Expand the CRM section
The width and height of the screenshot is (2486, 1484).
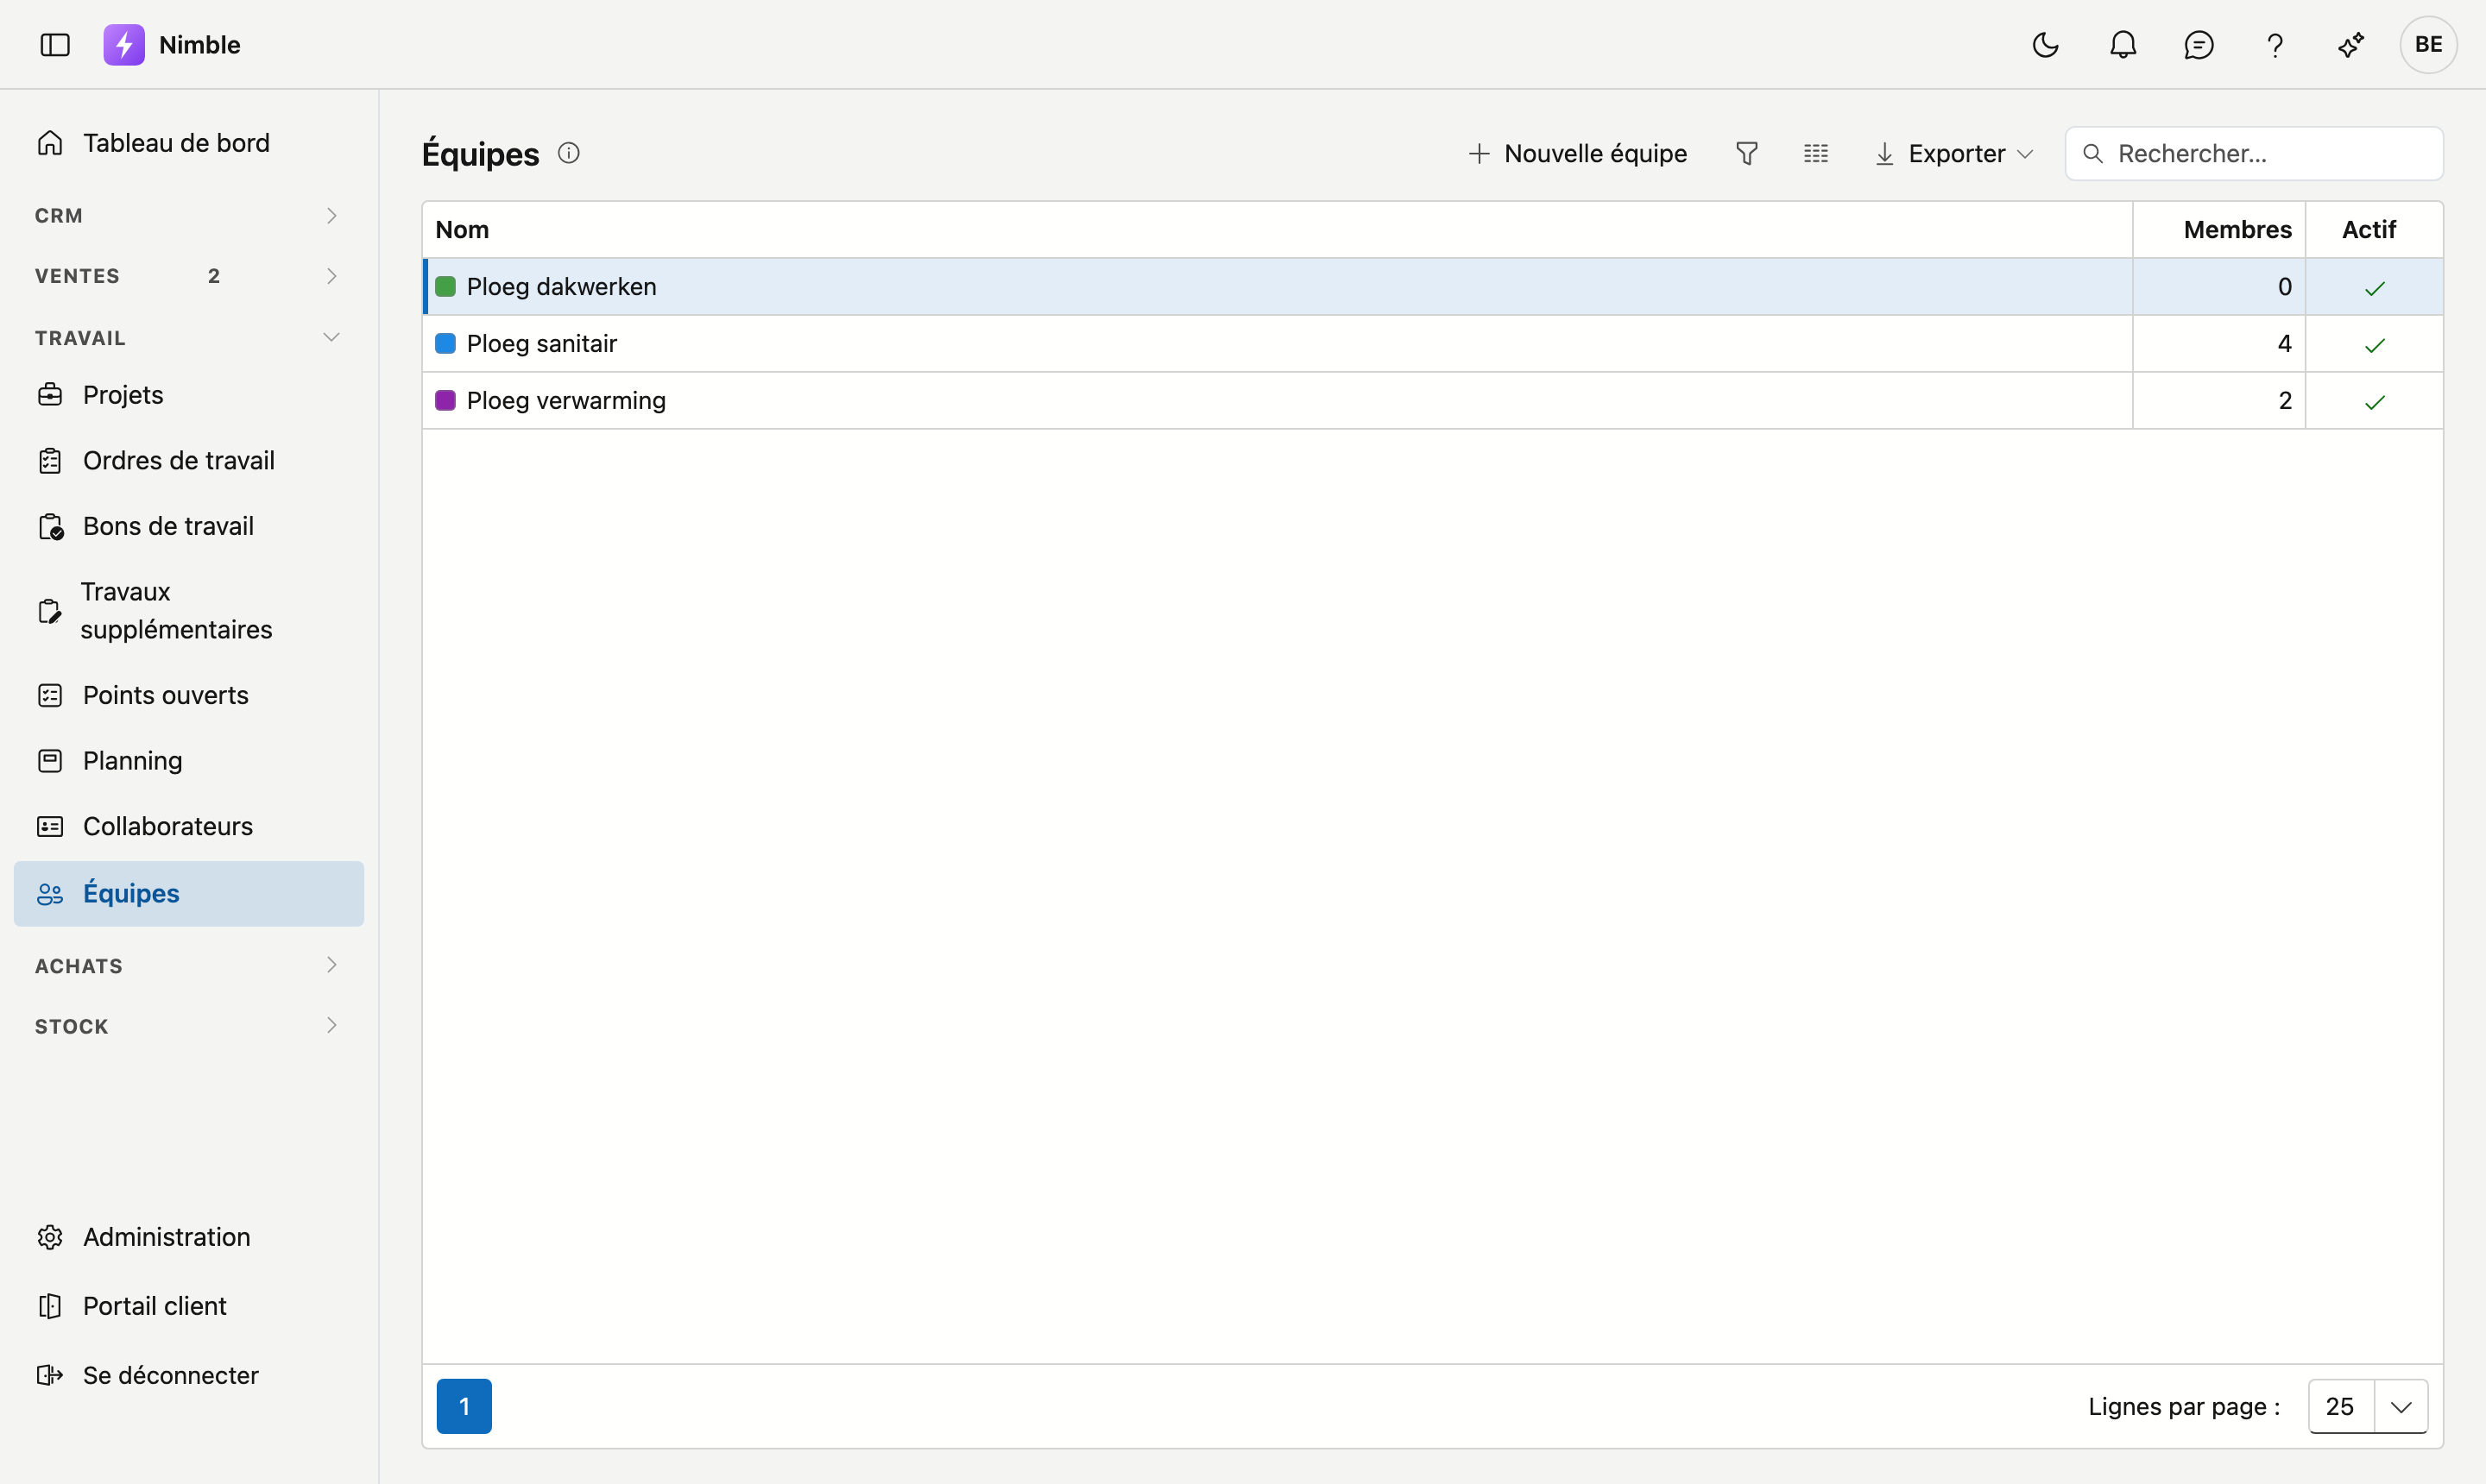(188, 216)
